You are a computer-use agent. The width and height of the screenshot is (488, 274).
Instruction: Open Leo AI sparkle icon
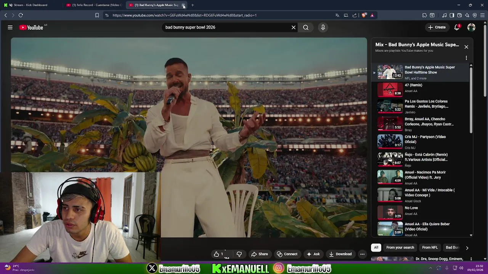coord(467,15)
